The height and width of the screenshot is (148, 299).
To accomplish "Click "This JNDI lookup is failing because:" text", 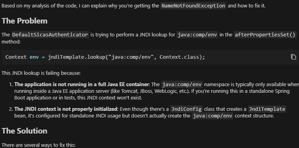I will coord(41,73).
